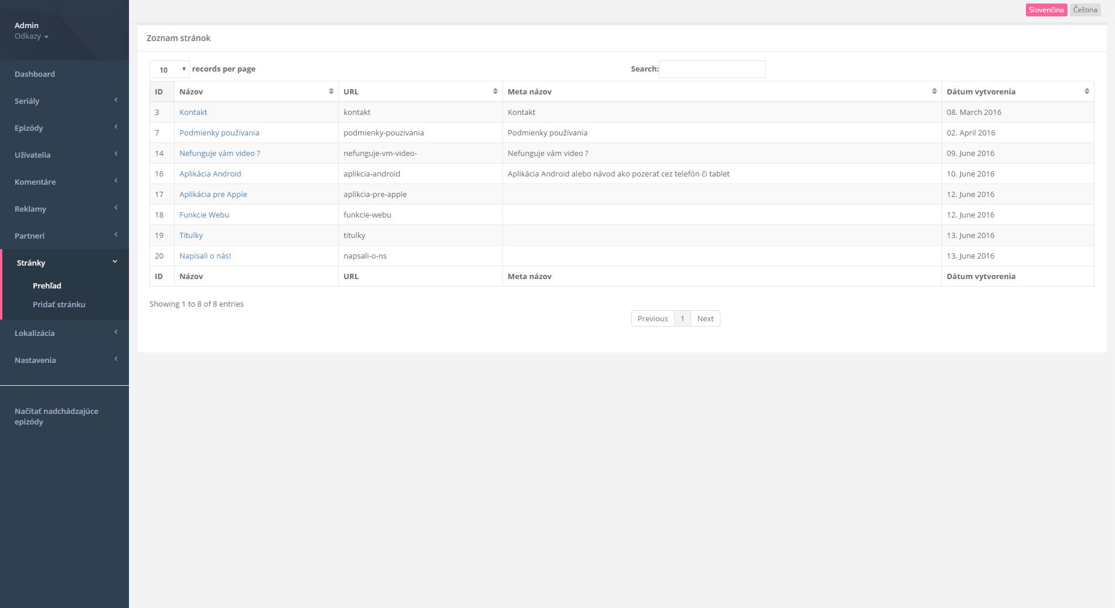1115x608 pixels.
Task: Open the Titulky page link
Action: click(191, 235)
